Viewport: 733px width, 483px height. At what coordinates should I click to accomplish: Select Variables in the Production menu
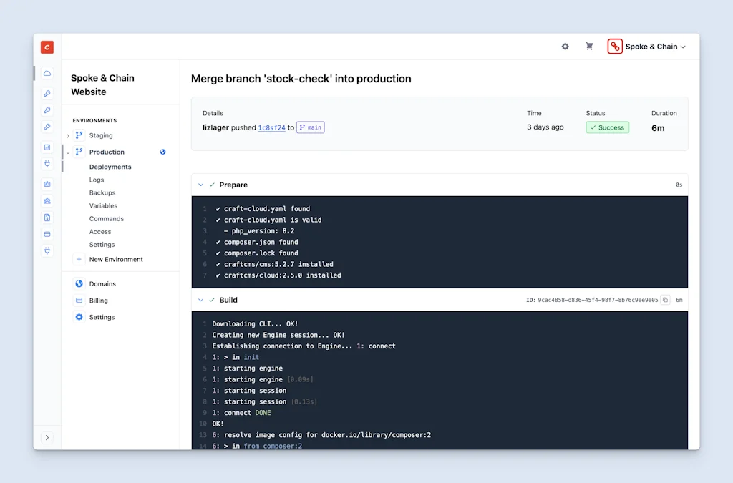pos(103,205)
